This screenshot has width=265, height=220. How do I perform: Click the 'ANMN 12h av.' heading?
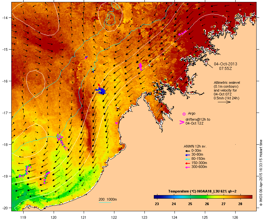pyautogui.click(x=195, y=146)
